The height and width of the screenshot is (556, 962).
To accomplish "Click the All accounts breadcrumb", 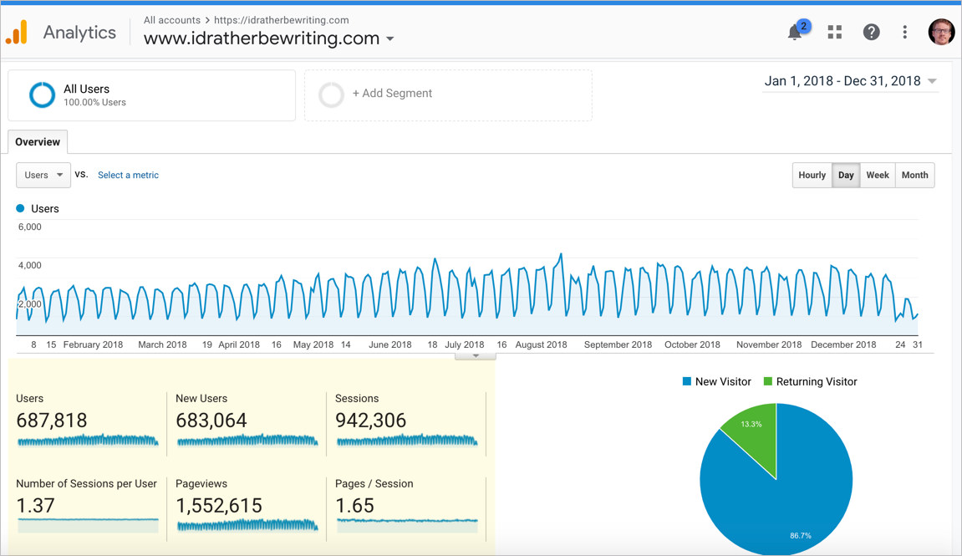I will (x=172, y=20).
